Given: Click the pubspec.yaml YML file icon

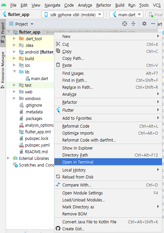Looking at the screenshot, I should (21, 145).
